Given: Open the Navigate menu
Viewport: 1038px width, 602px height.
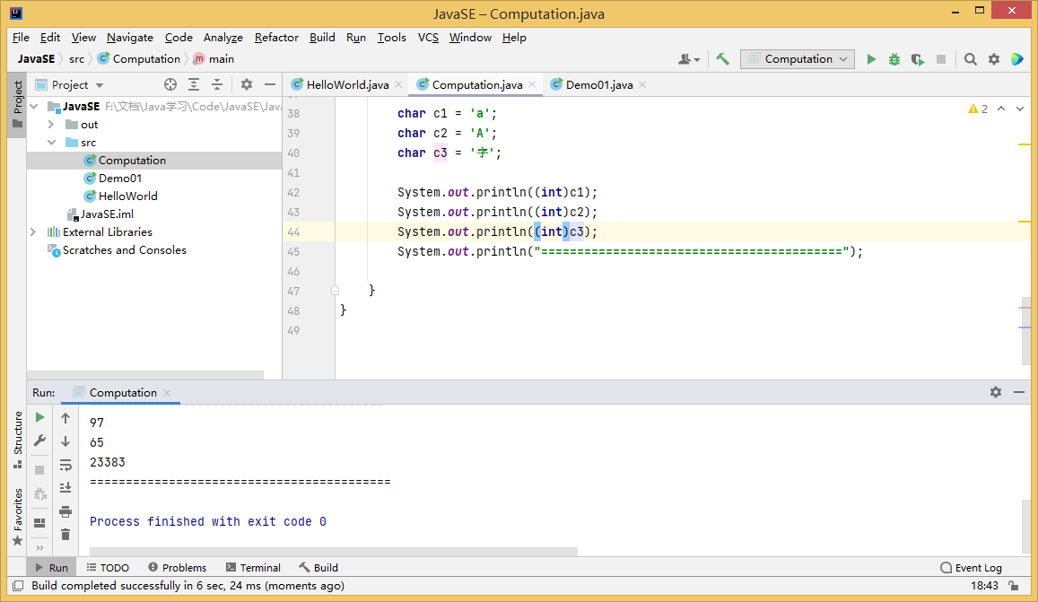Looking at the screenshot, I should [x=130, y=37].
